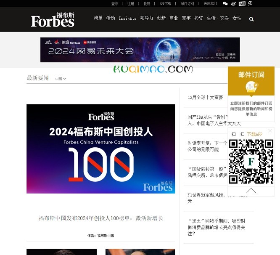Screen dimensions: 280x255
Task: Open the Toutiao (头条) follow icon
Action: click(242, 3)
